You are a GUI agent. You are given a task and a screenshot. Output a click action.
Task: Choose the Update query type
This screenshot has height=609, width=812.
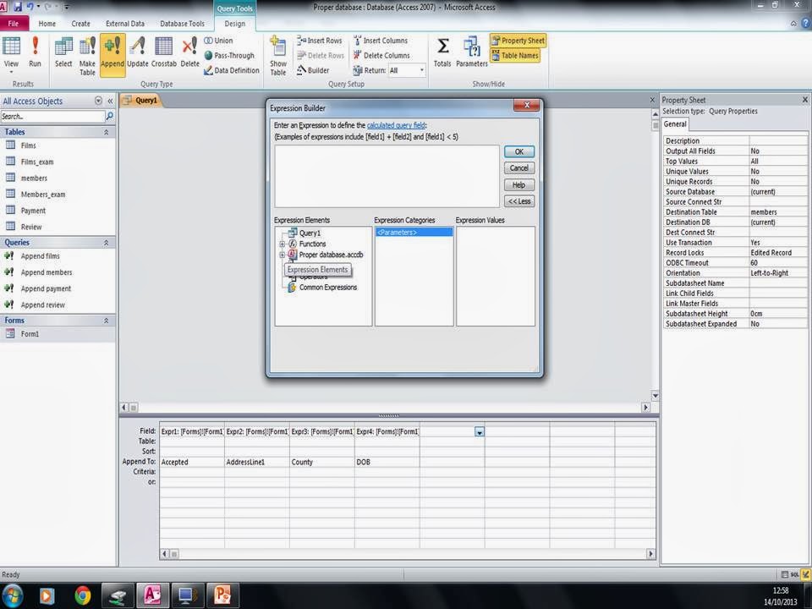(137, 52)
